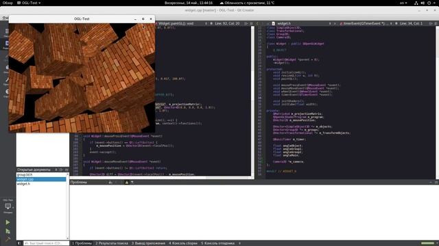The image size is (439, 246).
Task: Build the project with hammer icon
Action: click(x=8, y=238)
